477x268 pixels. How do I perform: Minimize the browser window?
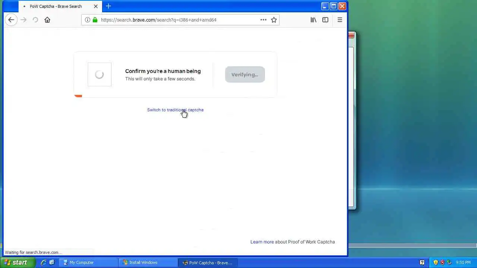pyautogui.click(x=325, y=6)
